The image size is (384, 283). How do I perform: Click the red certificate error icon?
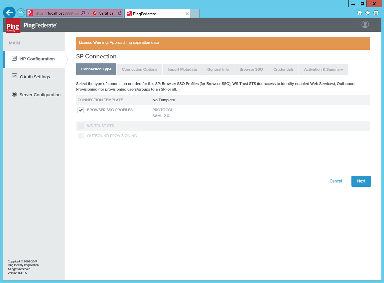(x=95, y=13)
